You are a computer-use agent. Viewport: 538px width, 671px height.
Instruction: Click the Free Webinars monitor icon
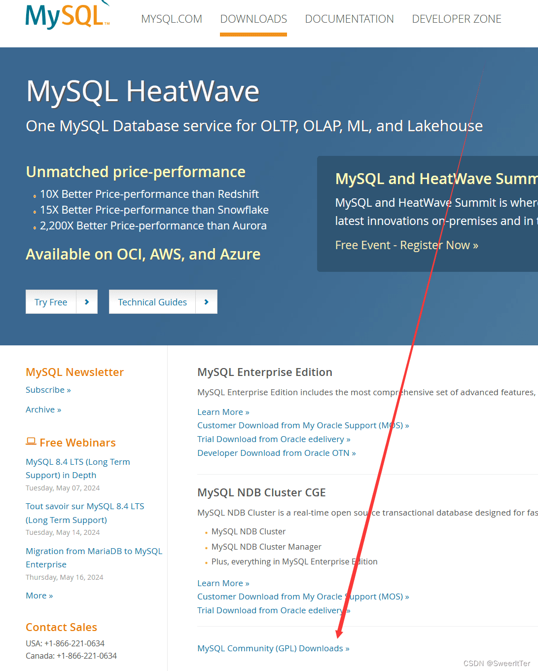point(31,442)
